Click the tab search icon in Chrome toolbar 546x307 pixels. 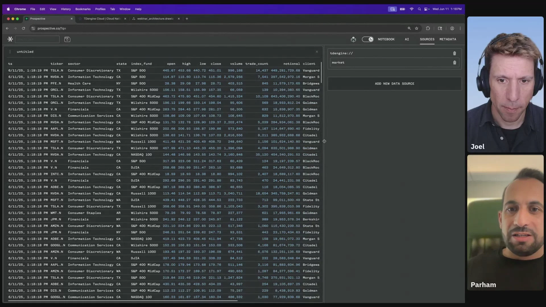point(440,28)
